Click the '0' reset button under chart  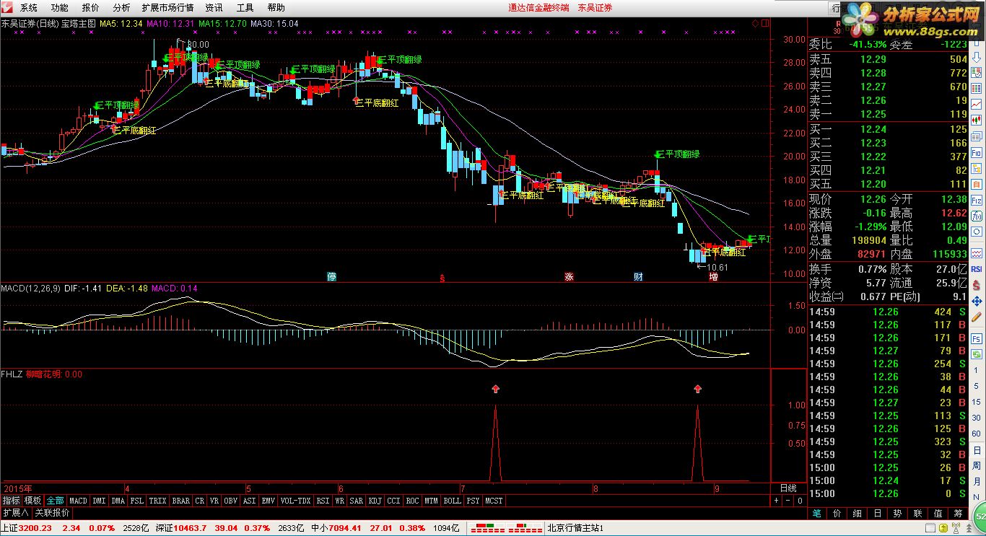(x=800, y=501)
